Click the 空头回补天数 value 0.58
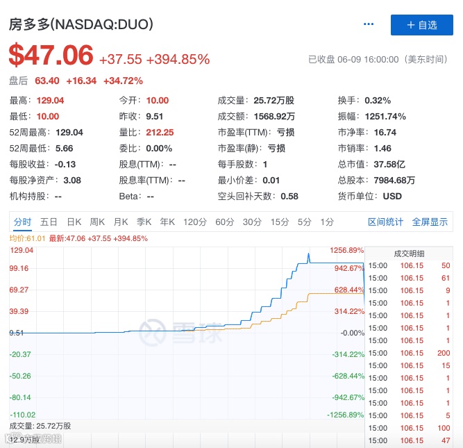463x448 pixels. click(289, 197)
